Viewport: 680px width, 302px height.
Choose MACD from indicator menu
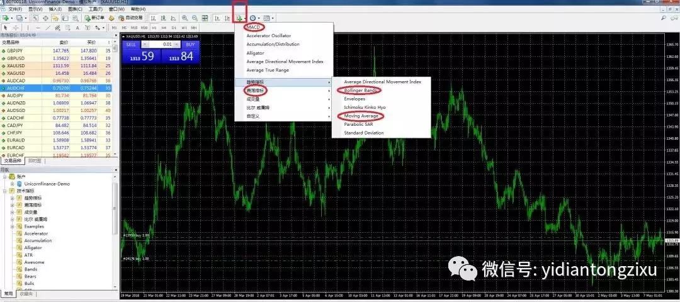254,27
